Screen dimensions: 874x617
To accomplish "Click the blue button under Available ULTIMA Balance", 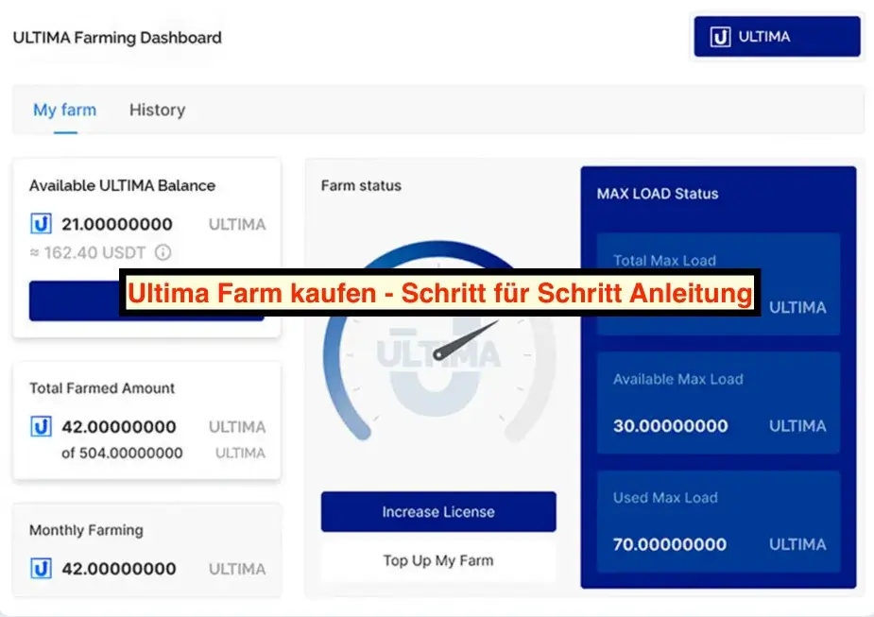I will [x=74, y=301].
